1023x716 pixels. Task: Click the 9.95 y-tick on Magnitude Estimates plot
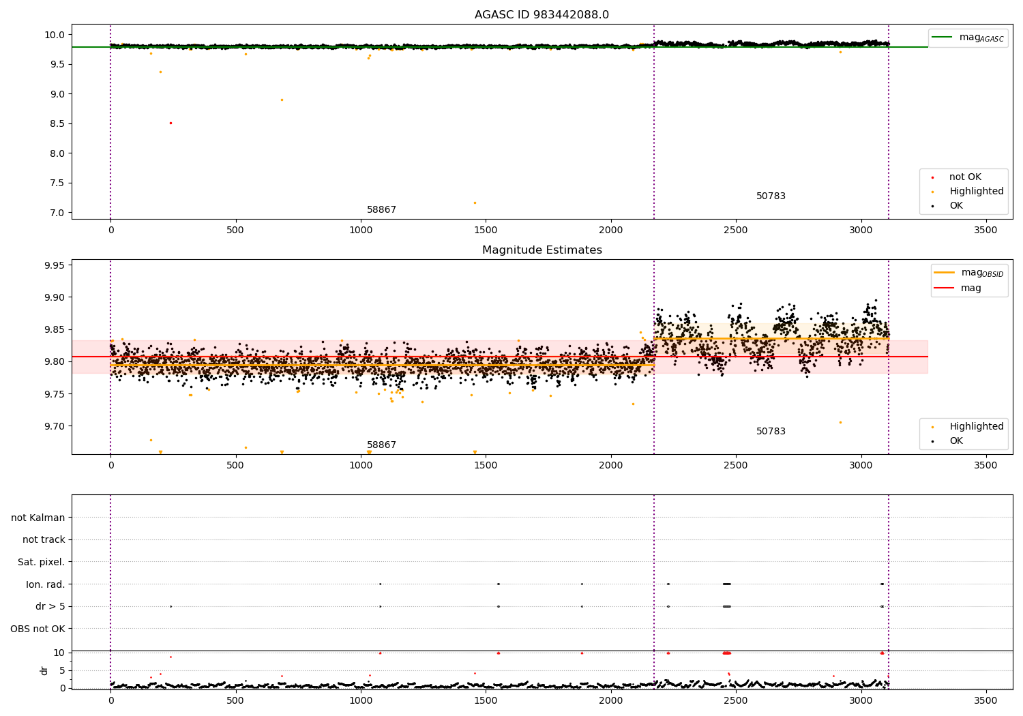[x=56, y=265]
